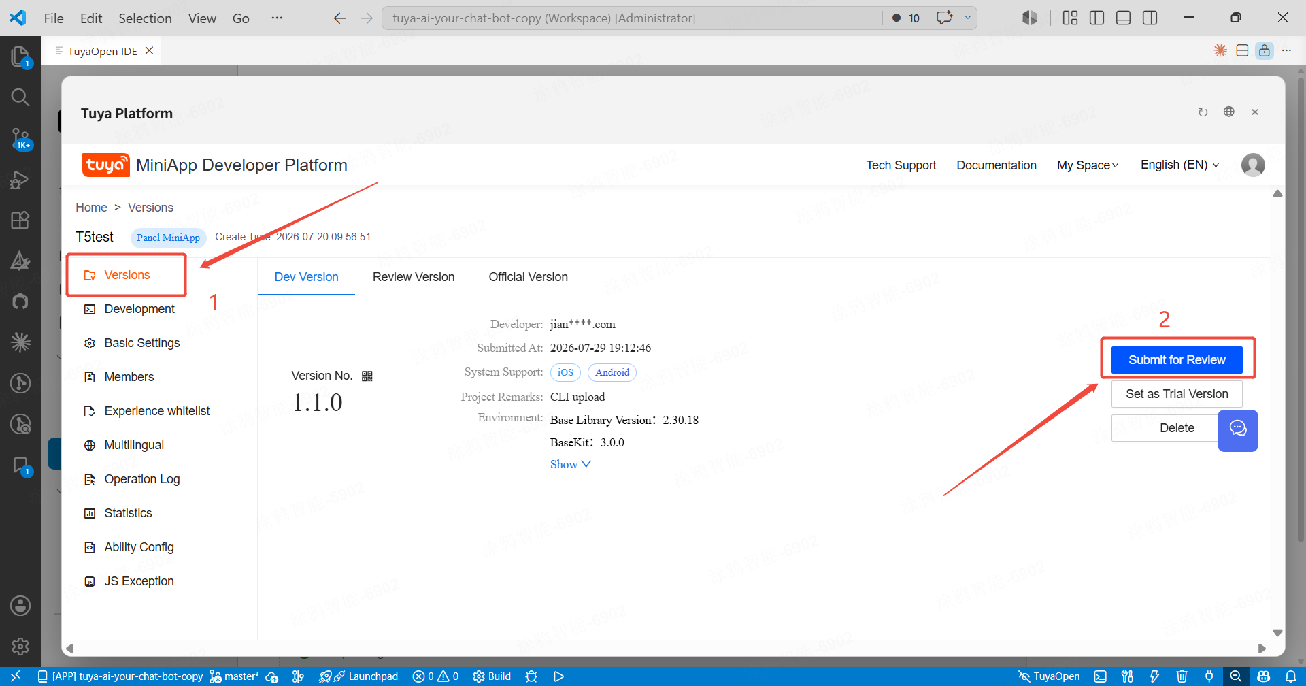Open the user avatar profile
This screenshot has width=1306, height=686.
tap(1253, 165)
